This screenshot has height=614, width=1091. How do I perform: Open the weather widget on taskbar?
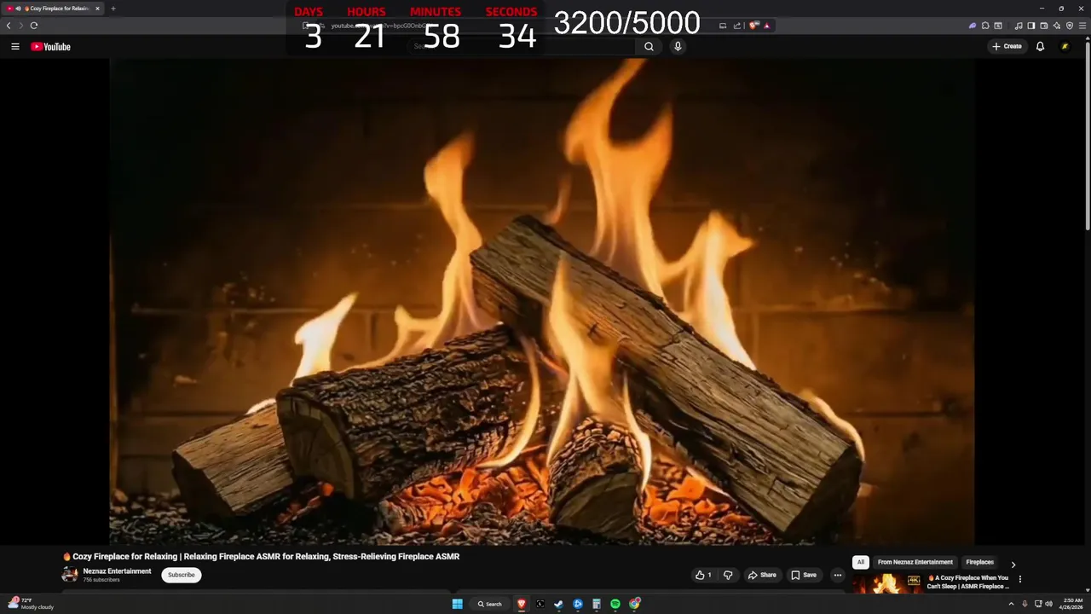[x=32, y=604]
